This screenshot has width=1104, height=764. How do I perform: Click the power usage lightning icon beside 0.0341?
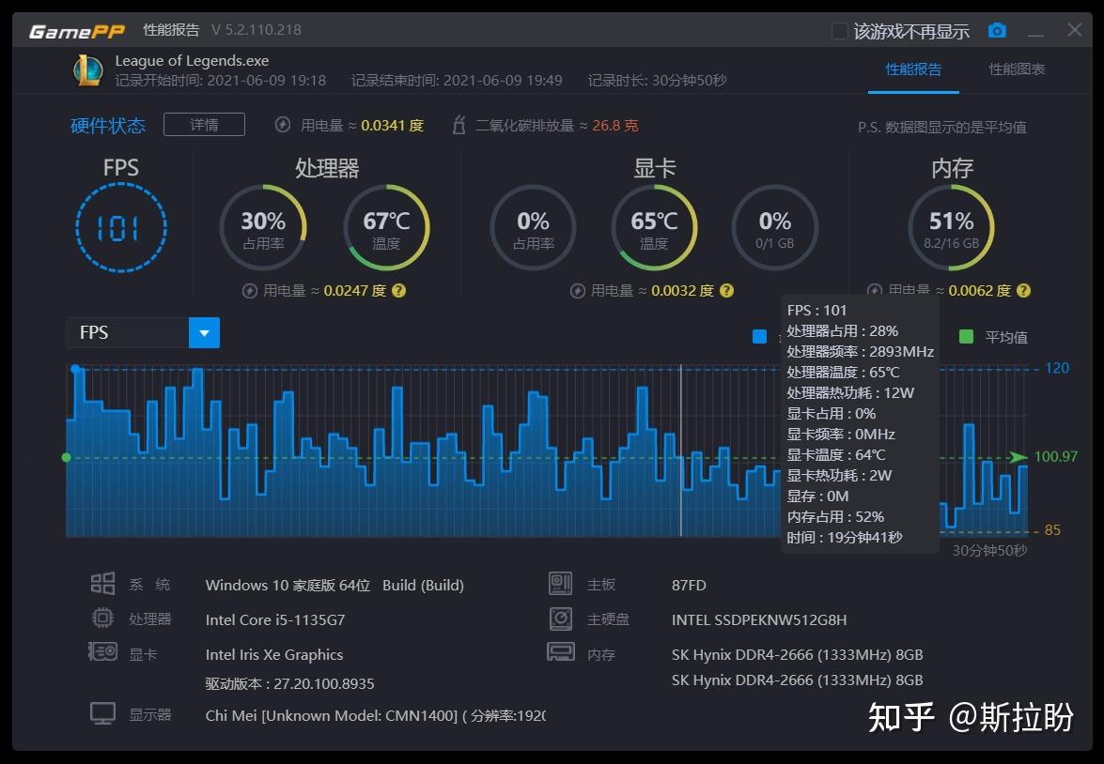[x=282, y=125]
